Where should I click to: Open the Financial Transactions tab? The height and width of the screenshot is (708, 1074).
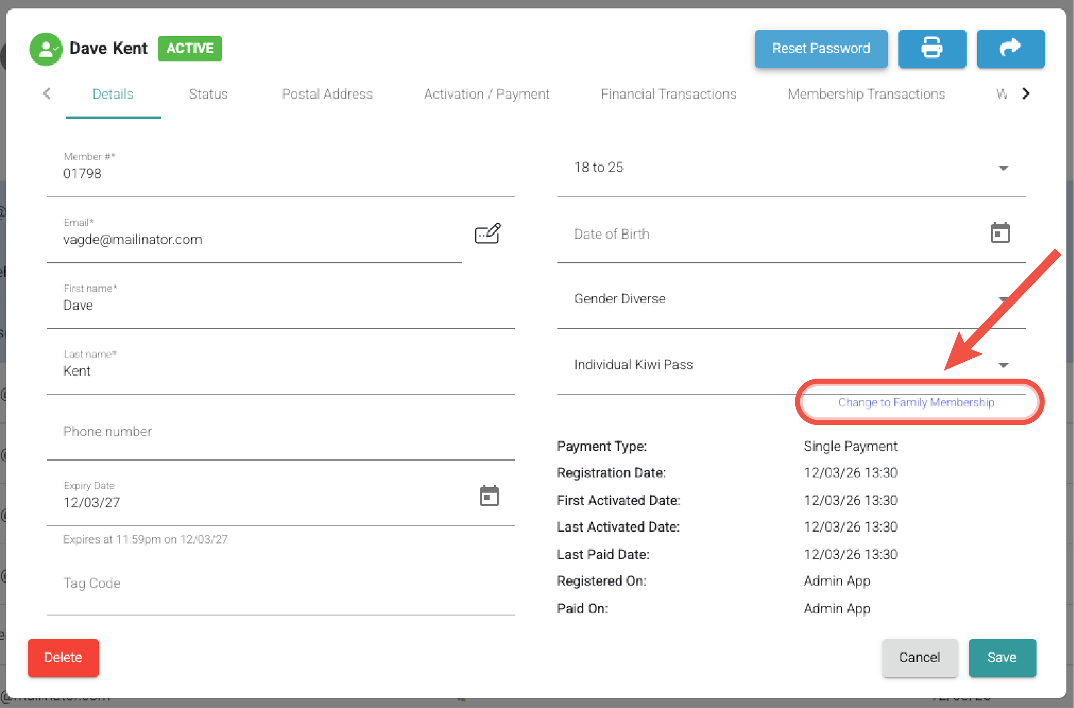click(668, 94)
